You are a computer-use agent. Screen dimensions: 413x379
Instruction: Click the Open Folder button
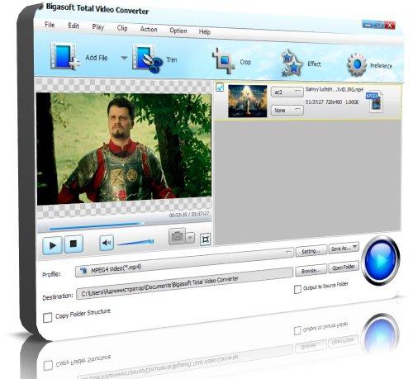[x=344, y=267]
